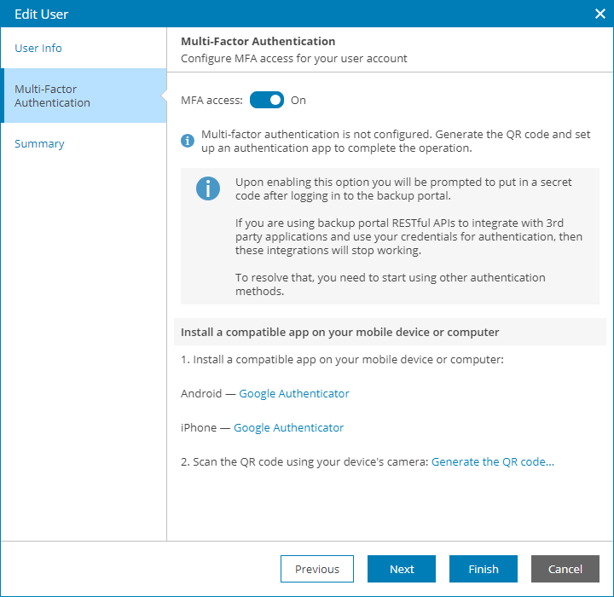The image size is (614, 597).
Task: Select the Multi-Factor Authentication step
Action: pos(84,96)
